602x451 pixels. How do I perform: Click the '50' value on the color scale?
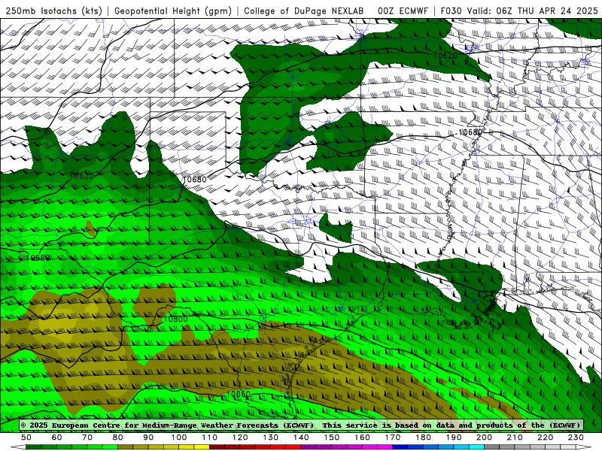(26, 437)
